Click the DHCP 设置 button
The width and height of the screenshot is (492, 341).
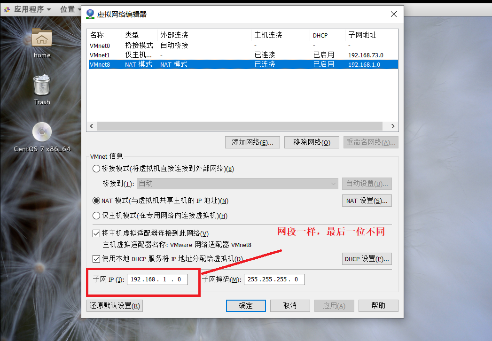(x=367, y=259)
